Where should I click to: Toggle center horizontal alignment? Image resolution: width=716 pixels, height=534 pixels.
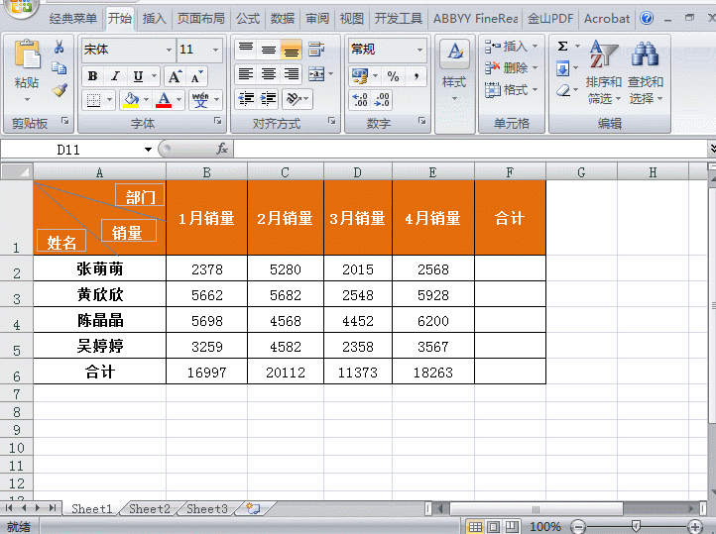pyautogui.click(x=268, y=74)
